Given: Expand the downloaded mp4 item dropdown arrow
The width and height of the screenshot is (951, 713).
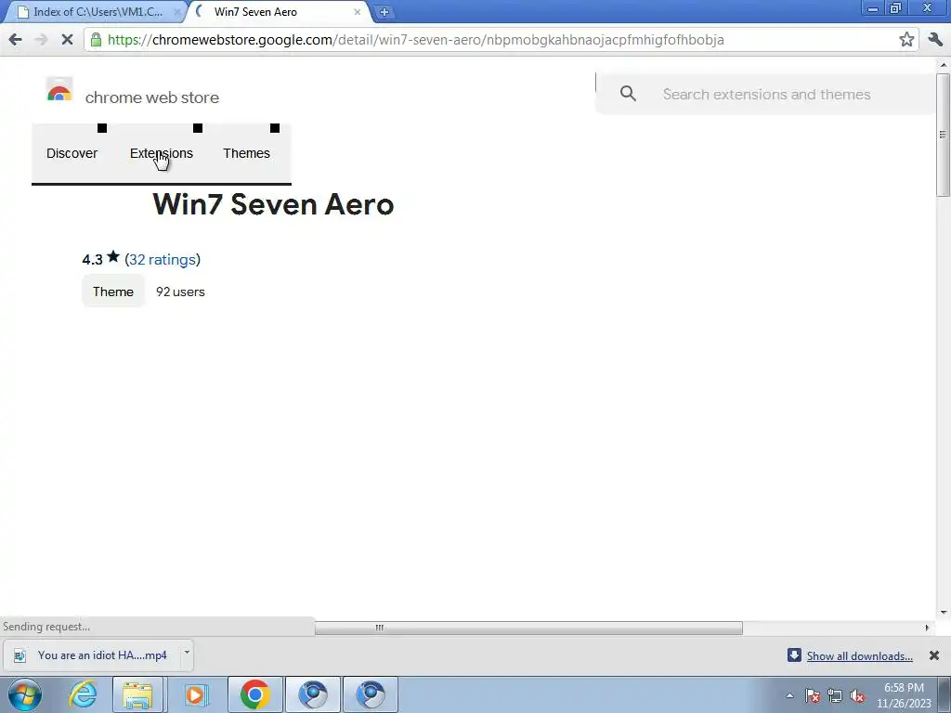Looking at the screenshot, I should (187, 654).
